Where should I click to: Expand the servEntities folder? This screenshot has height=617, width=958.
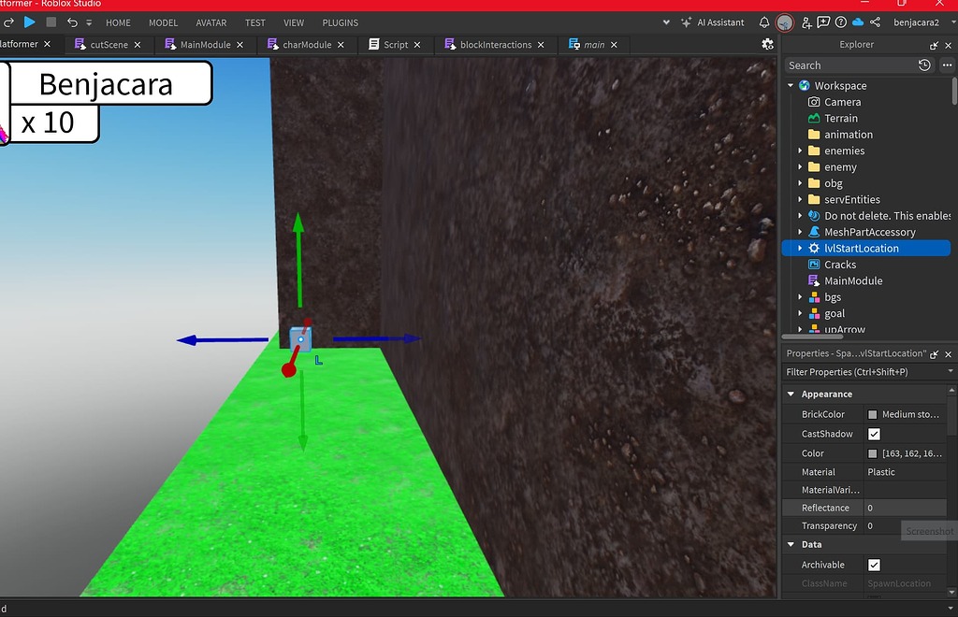point(800,199)
